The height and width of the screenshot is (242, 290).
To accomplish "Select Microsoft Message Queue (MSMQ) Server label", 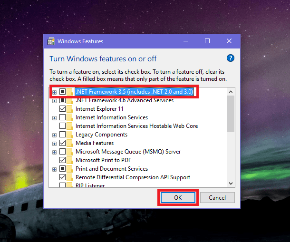I will coord(128,152).
